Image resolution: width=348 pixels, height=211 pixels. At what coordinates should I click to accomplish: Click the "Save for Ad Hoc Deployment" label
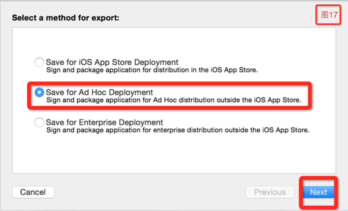coord(99,92)
